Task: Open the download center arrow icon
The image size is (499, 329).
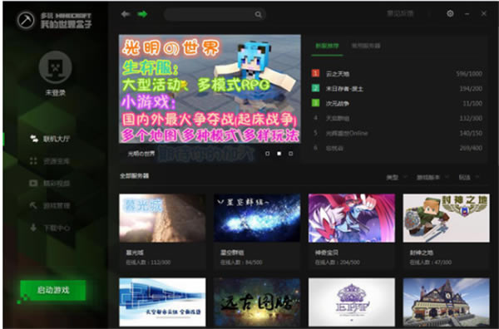Action: click(33, 228)
